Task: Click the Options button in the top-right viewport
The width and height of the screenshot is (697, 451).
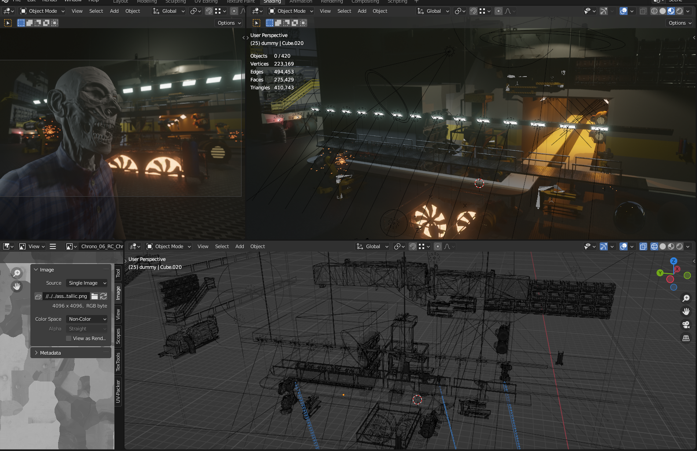Action: coord(680,23)
